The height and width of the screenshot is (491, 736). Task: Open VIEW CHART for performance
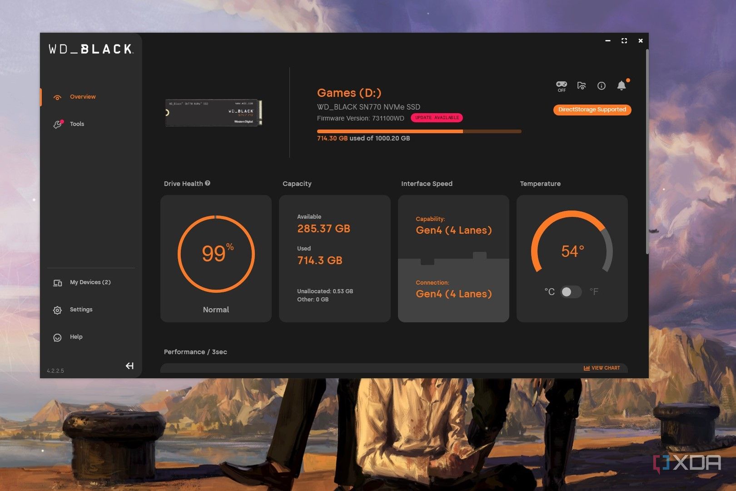pos(602,368)
